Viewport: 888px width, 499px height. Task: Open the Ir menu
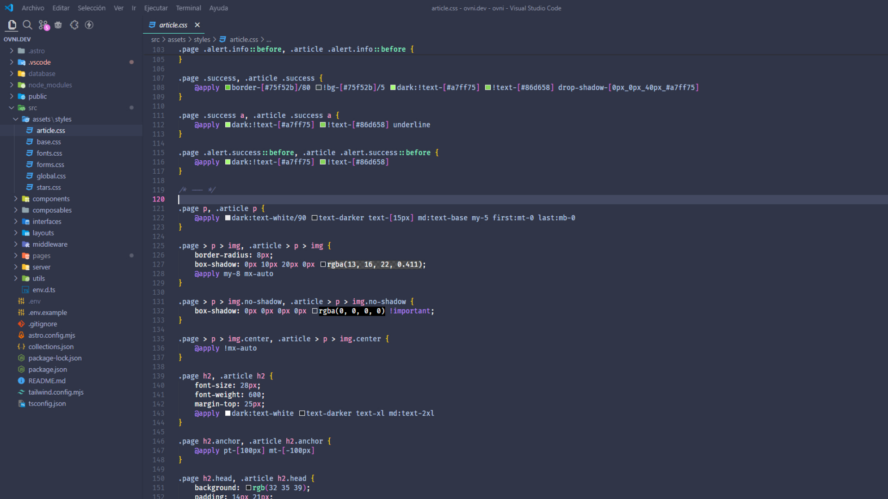[x=134, y=8]
